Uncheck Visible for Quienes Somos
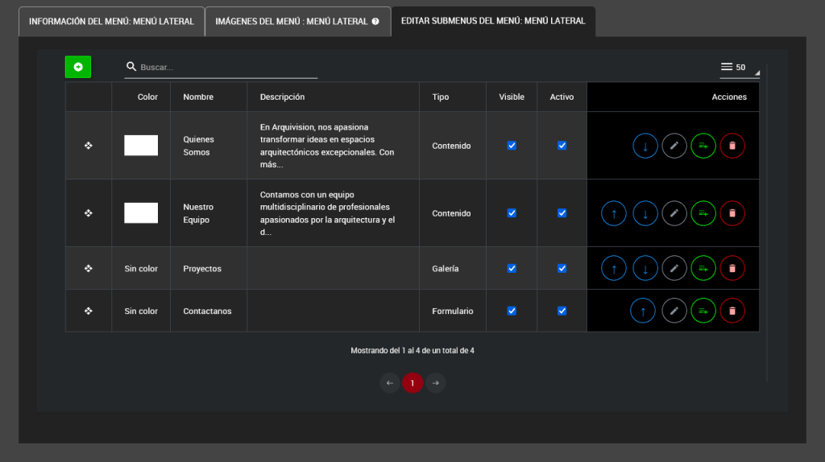Viewport: 825px width, 462px height. (512, 146)
